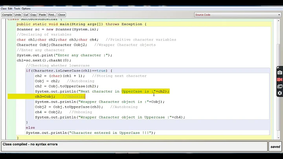Open the Find... dialog button
The image size is (283, 159).
pyautogui.click(x=52, y=15)
